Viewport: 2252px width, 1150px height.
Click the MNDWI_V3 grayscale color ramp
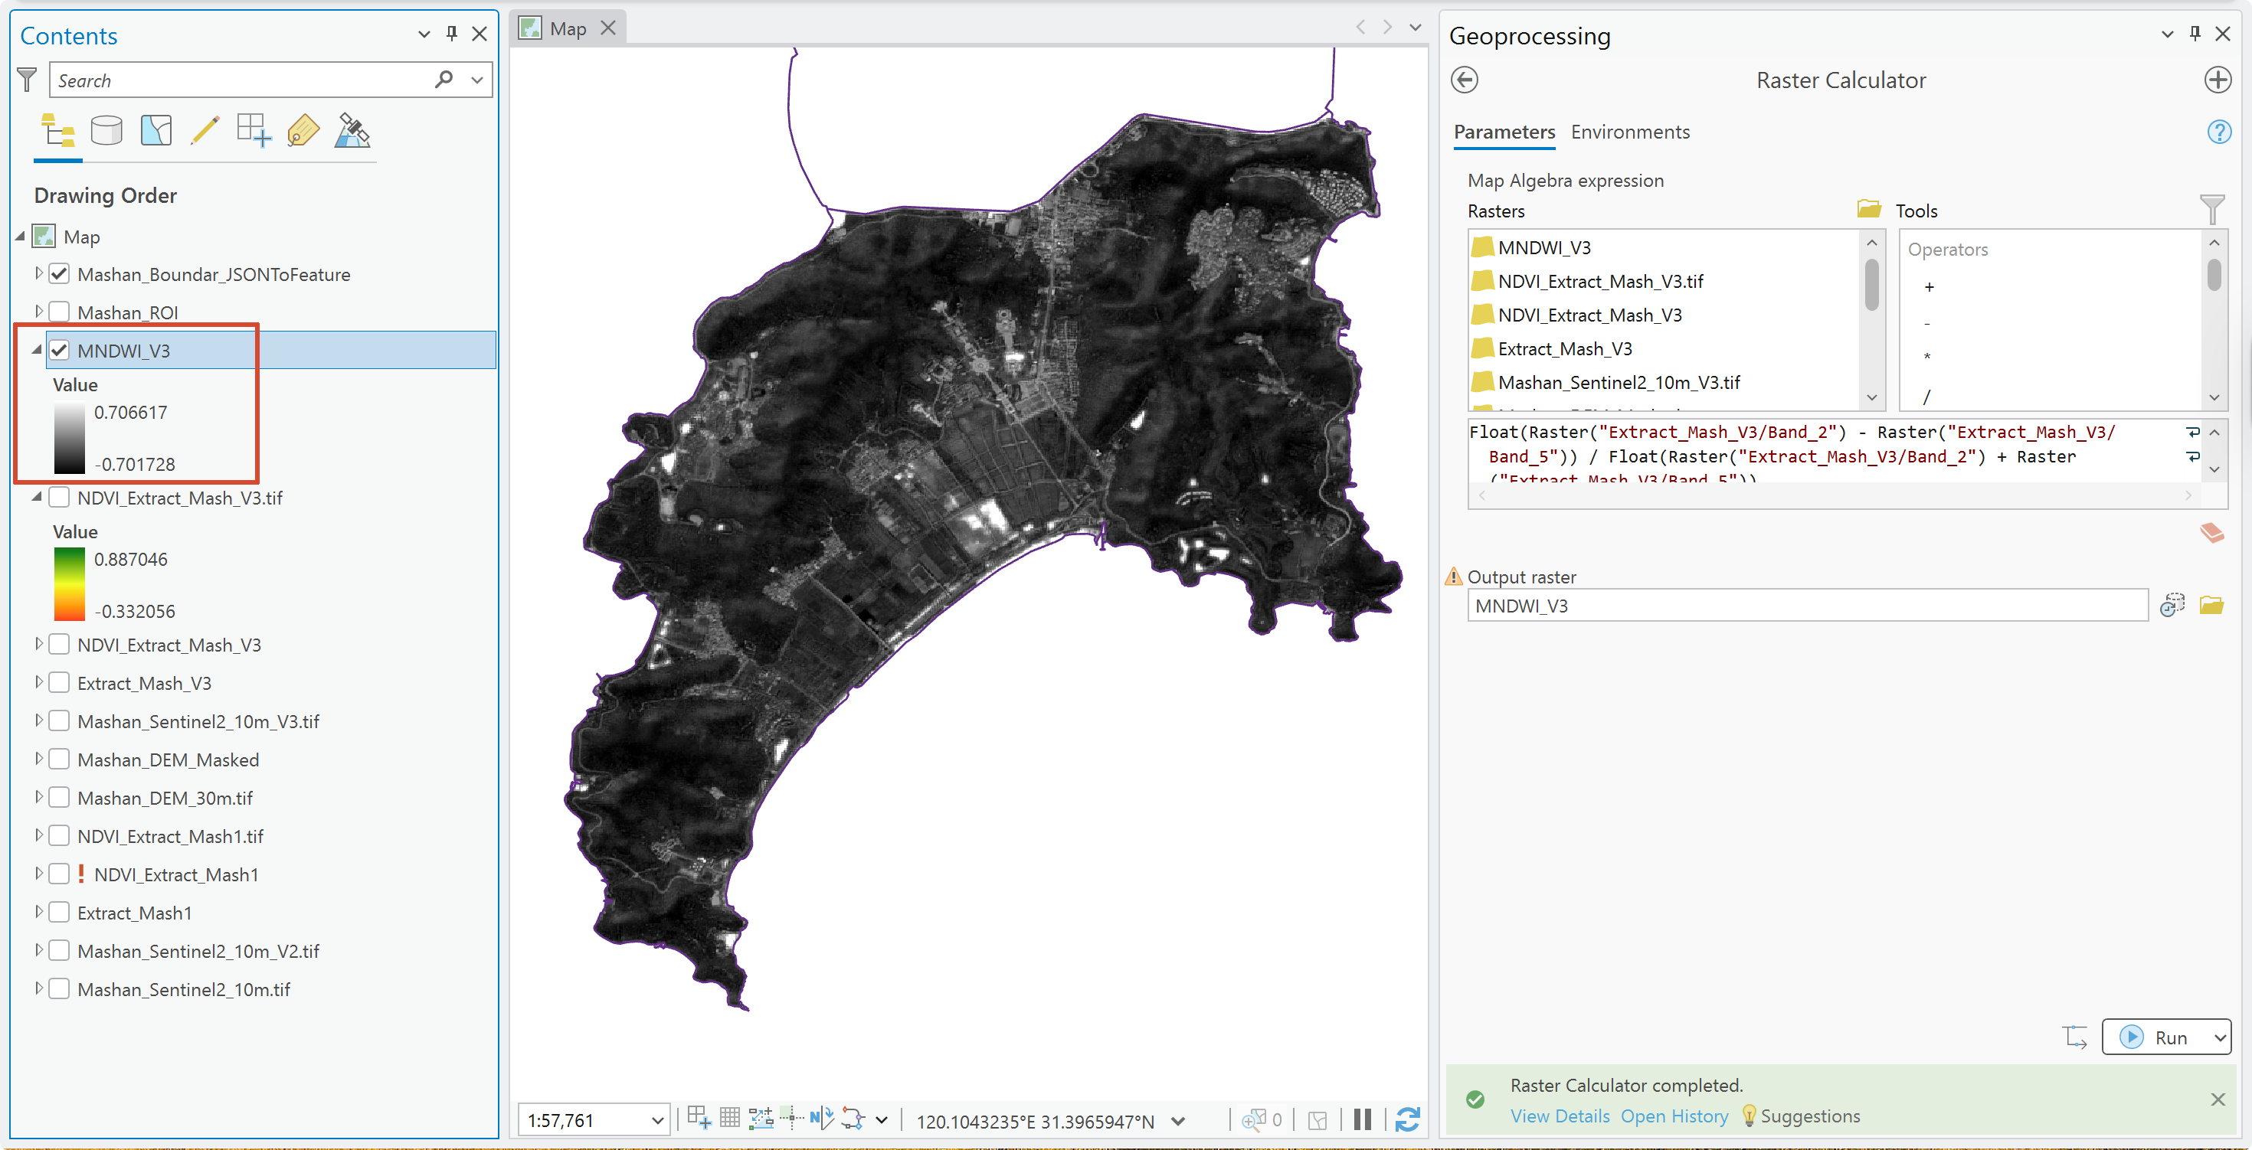(69, 438)
